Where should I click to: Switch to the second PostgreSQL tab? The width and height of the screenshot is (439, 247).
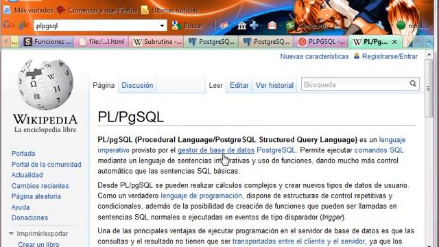[266, 42]
